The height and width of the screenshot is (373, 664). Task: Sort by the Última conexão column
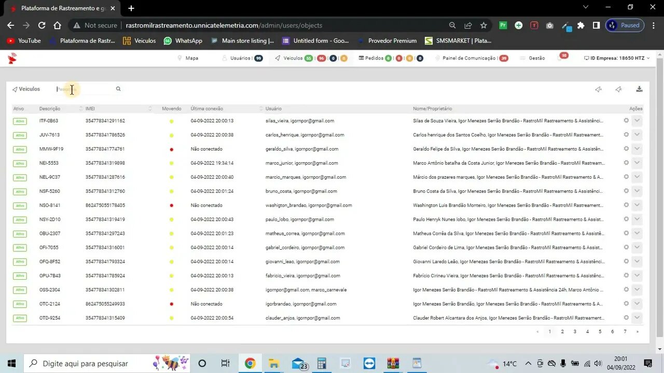tap(227, 109)
